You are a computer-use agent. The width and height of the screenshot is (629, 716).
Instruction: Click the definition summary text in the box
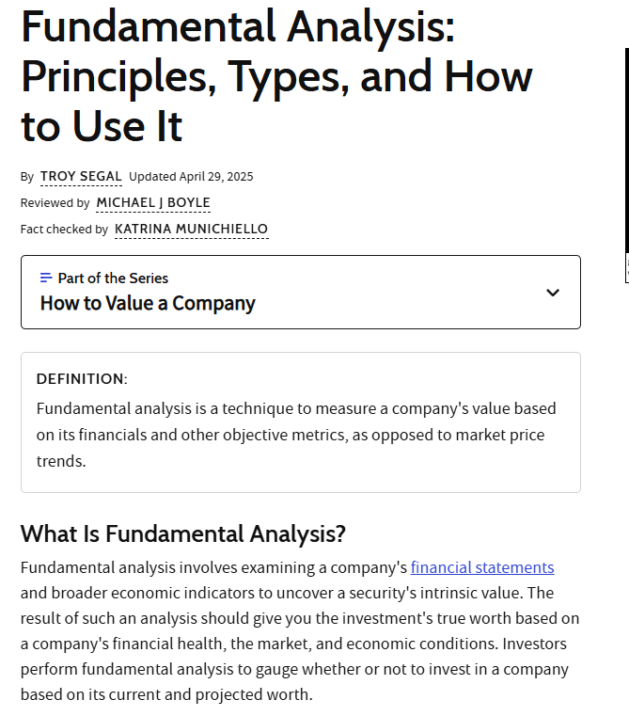tap(296, 435)
